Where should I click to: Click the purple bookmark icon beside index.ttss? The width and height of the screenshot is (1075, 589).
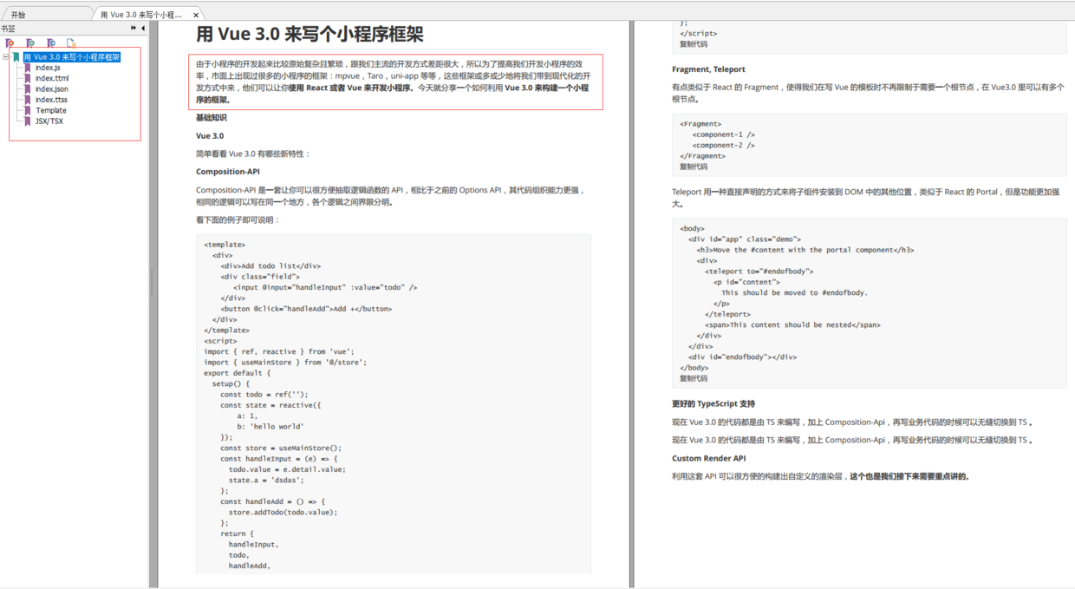click(x=28, y=100)
